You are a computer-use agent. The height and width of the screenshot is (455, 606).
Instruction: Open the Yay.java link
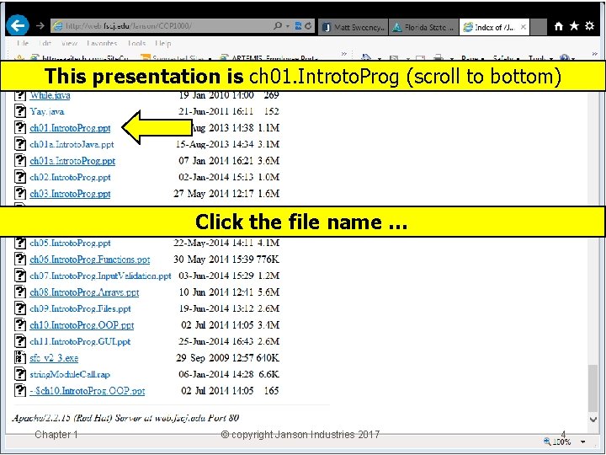click(x=47, y=111)
